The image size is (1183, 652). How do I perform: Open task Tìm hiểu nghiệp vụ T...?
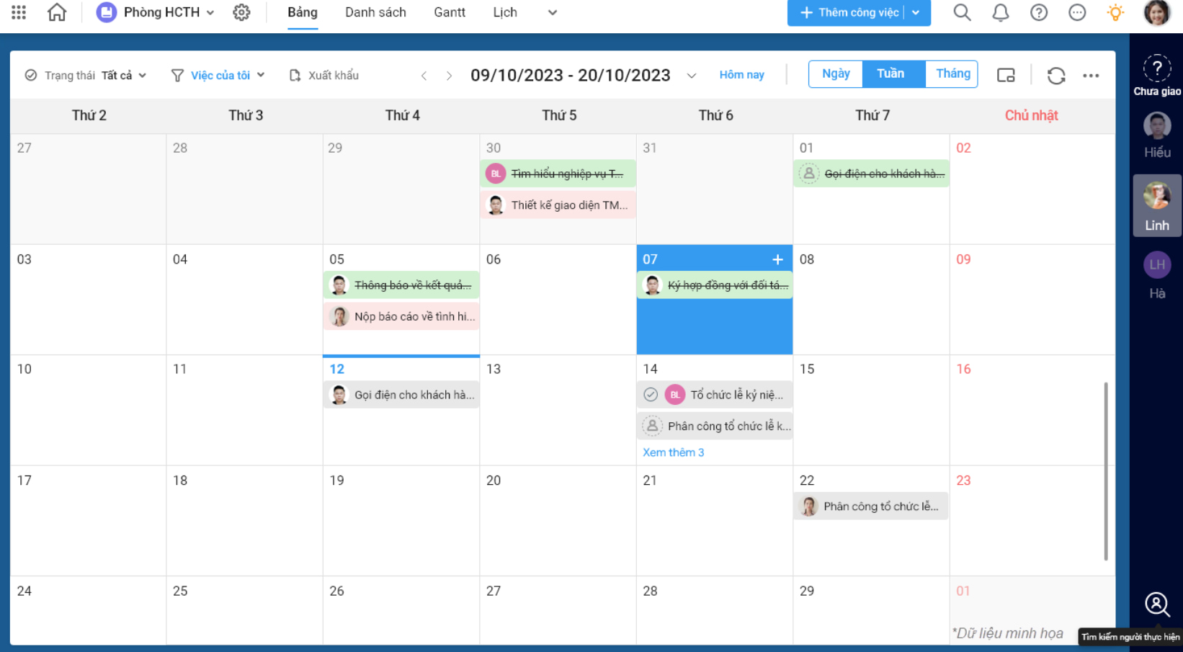[558, 174]
